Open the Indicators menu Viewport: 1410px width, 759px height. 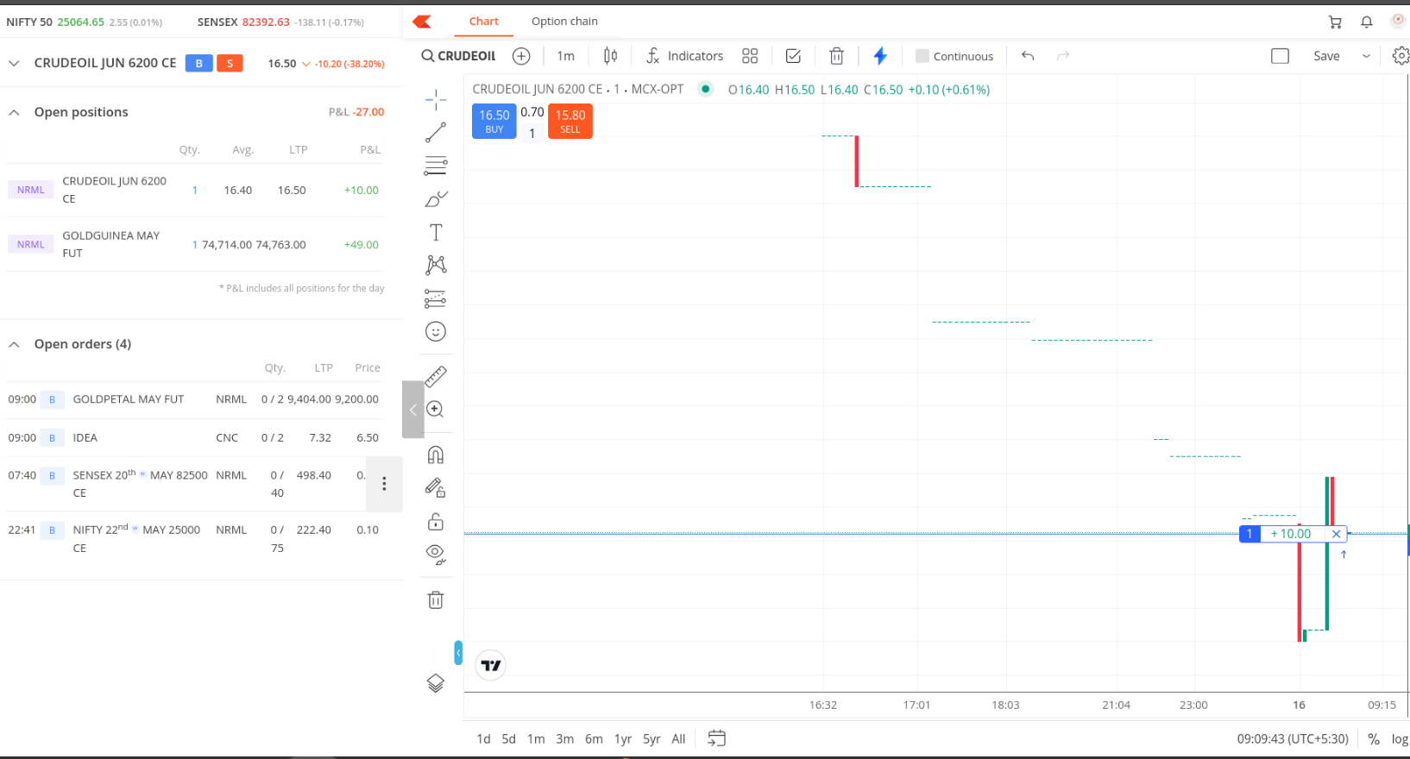coord(685,56)
